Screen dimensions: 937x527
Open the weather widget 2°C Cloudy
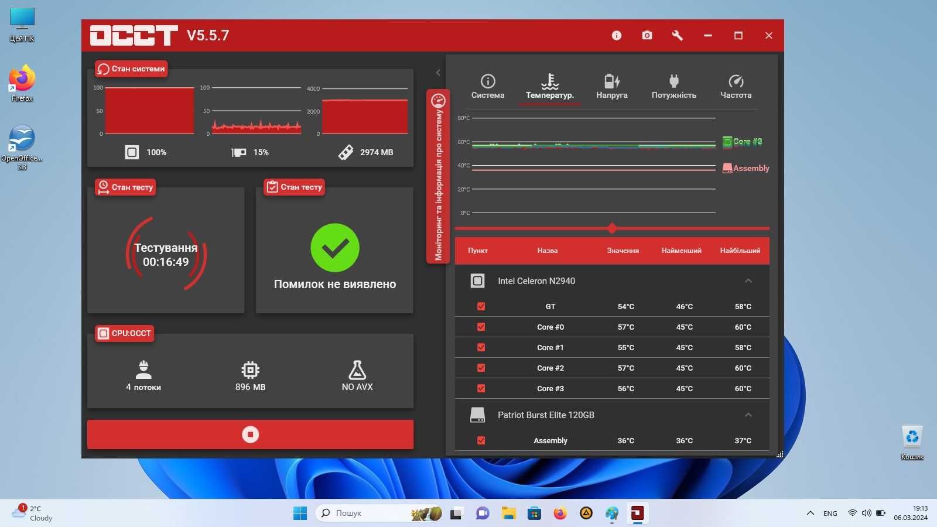[x=33, y=514]
